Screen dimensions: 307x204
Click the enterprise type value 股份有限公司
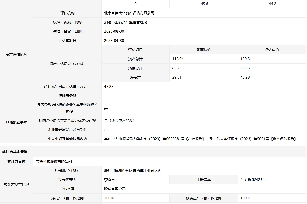tap(115, 189)
